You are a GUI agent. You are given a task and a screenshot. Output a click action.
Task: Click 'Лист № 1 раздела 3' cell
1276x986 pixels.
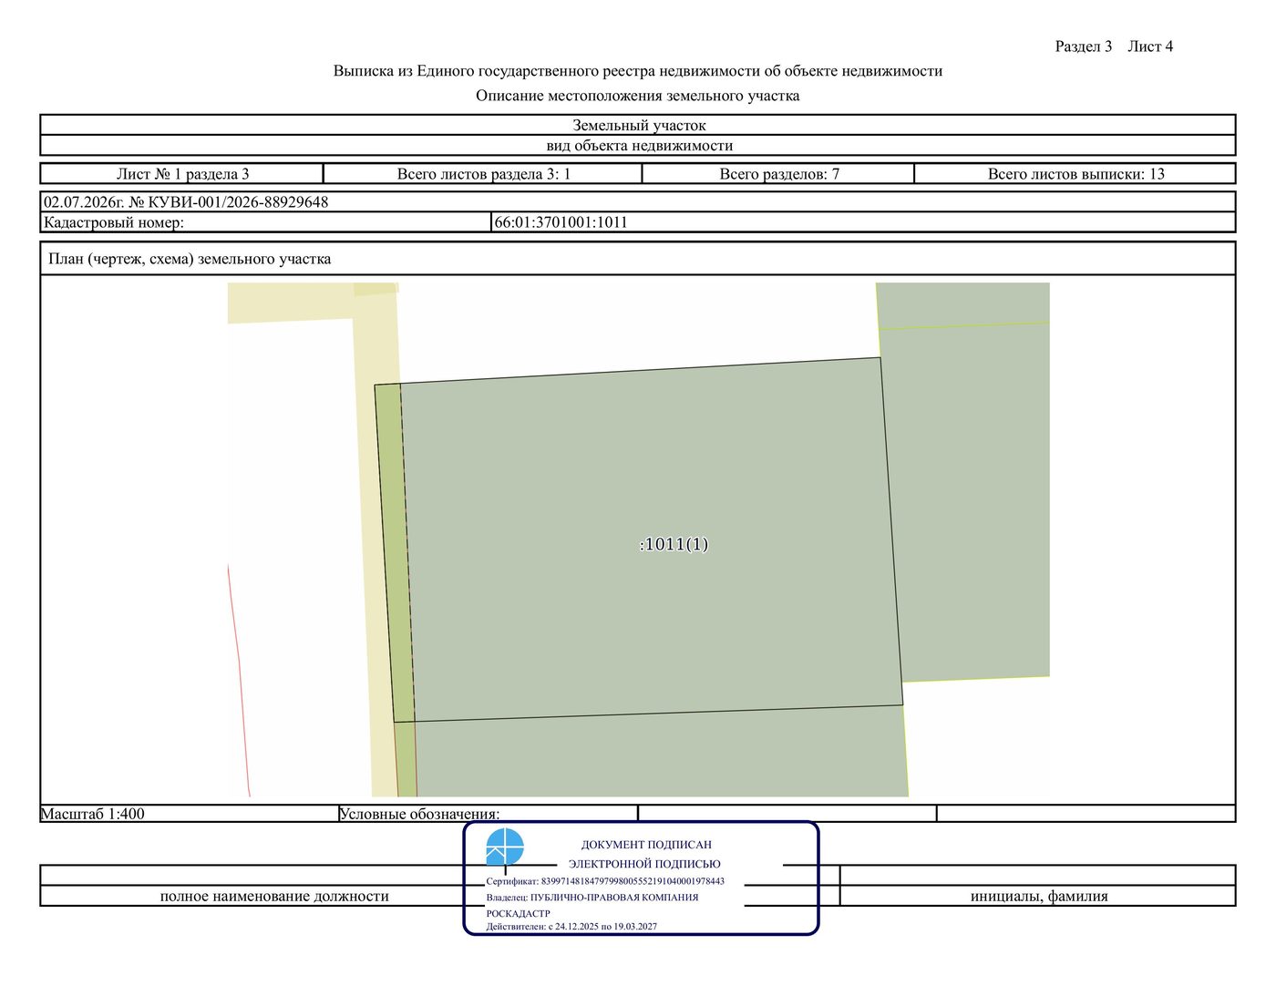click(182, 174)
